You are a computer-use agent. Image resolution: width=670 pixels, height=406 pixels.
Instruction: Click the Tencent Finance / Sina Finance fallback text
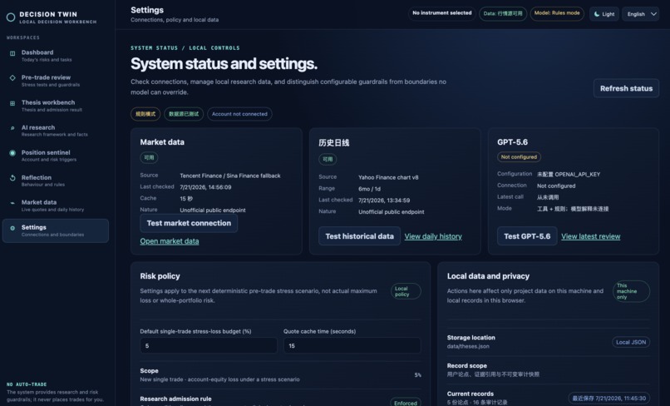(x=230, y=176)
